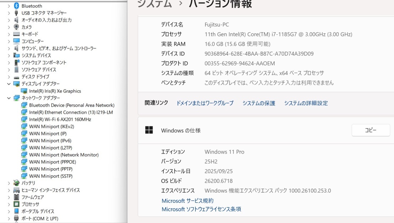The height and width of the screenshot is (223, 394).
Task: Click the Intel Iris Xe Graphics adapter icon
Action: coord(24,91)
